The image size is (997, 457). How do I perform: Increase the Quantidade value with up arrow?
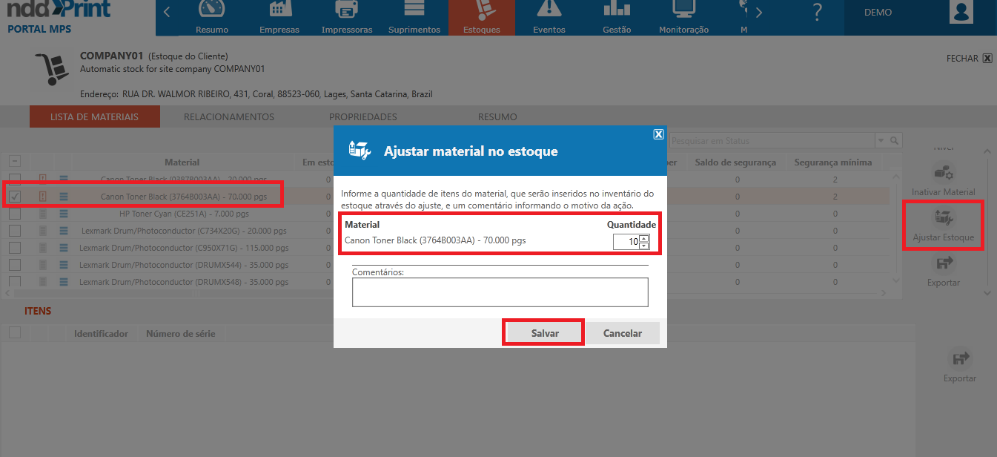point(643,238)
